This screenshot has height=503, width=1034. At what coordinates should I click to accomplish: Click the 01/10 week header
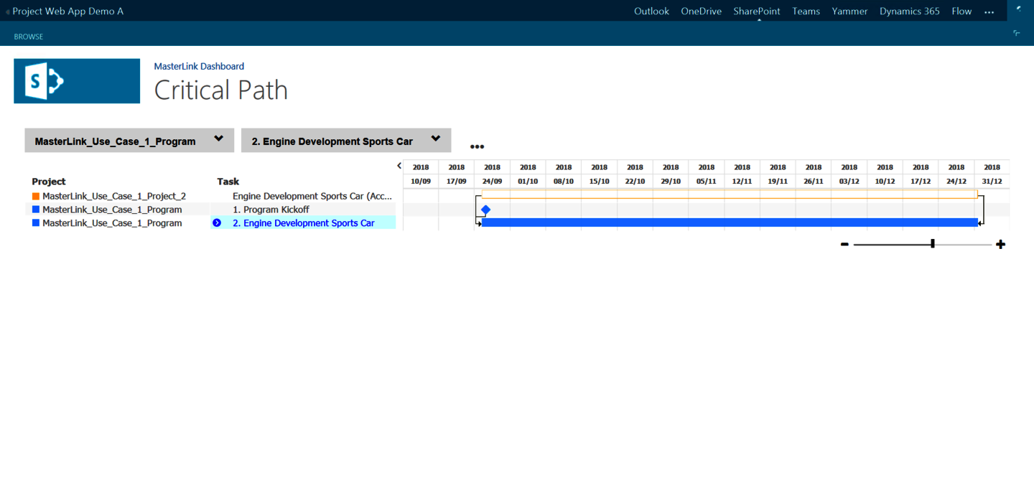point(528,182)
